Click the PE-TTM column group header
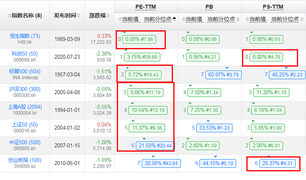The image size is (306, 180). click(x=146, y=7)
